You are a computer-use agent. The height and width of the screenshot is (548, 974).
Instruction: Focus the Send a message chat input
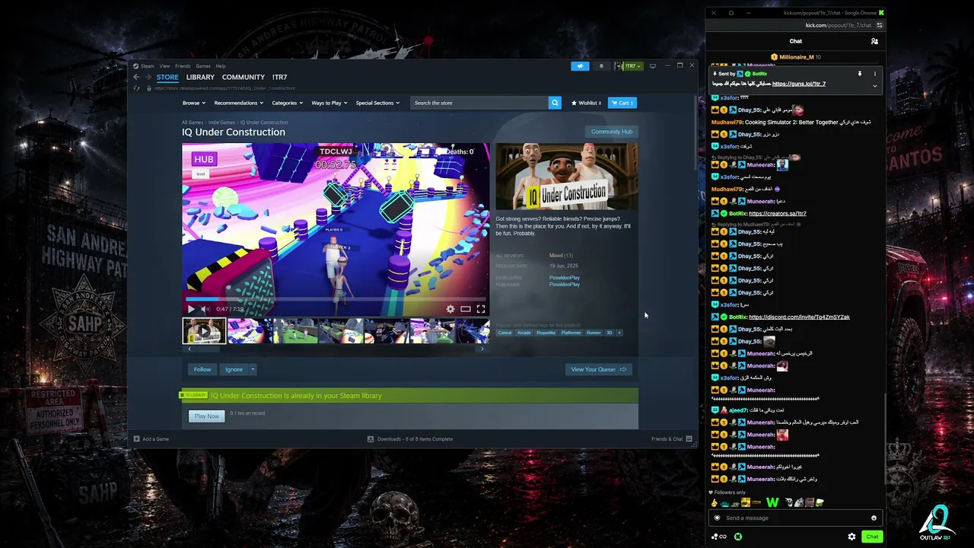(x=795, y=518)
